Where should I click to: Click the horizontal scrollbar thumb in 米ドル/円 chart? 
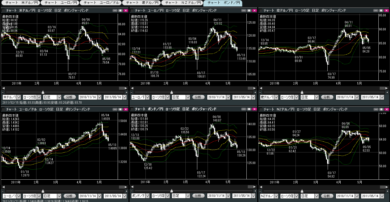click(x=122, y=88)
